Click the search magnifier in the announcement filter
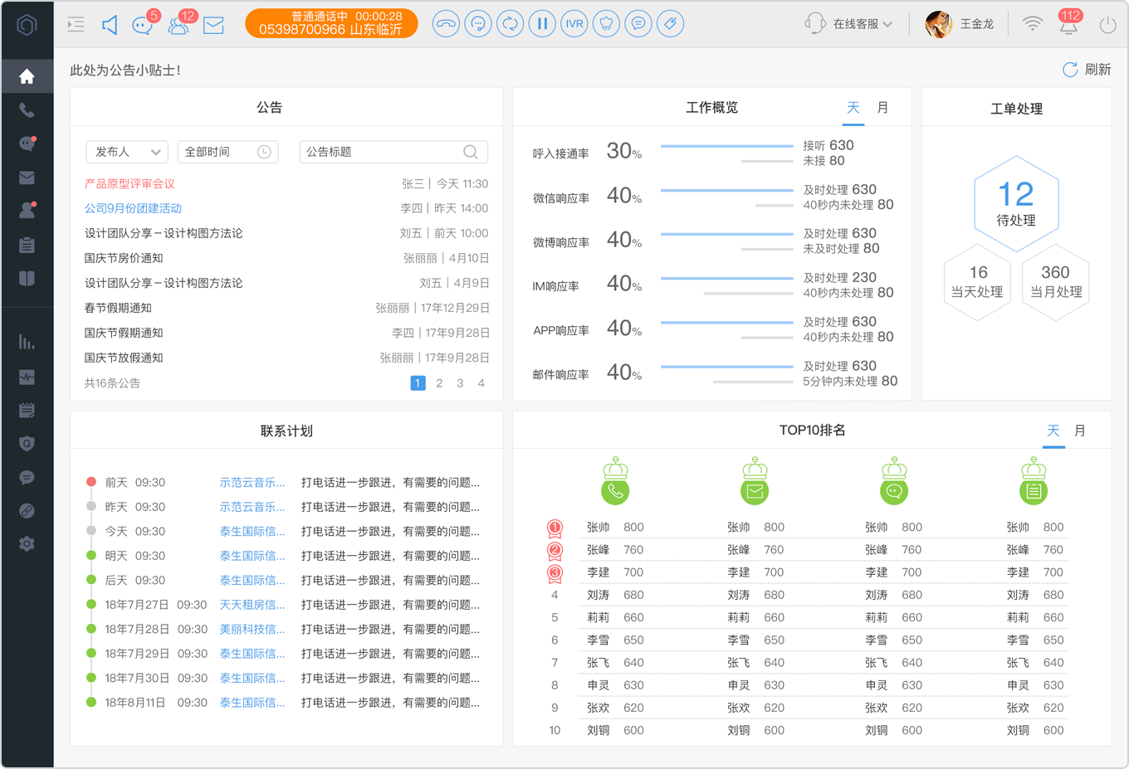1129x769 pixels. tap(471, 152)
